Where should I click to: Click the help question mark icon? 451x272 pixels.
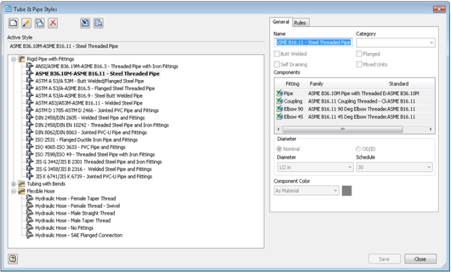(13, 259)
